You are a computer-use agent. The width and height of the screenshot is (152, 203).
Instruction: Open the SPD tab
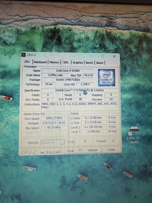pyautogui.click(x=66, y=63)
